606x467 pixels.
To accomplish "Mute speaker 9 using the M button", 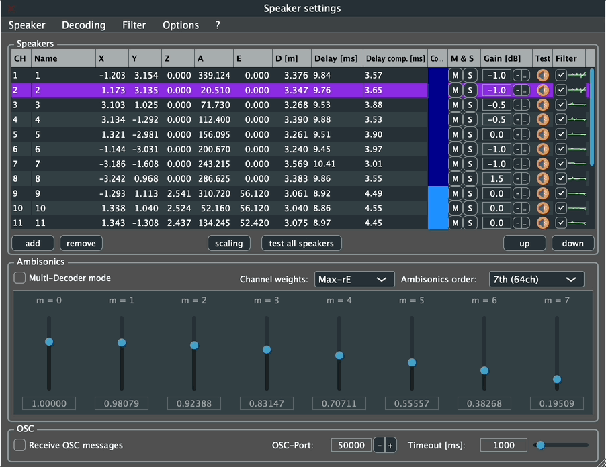I will (x=455, y=193).
